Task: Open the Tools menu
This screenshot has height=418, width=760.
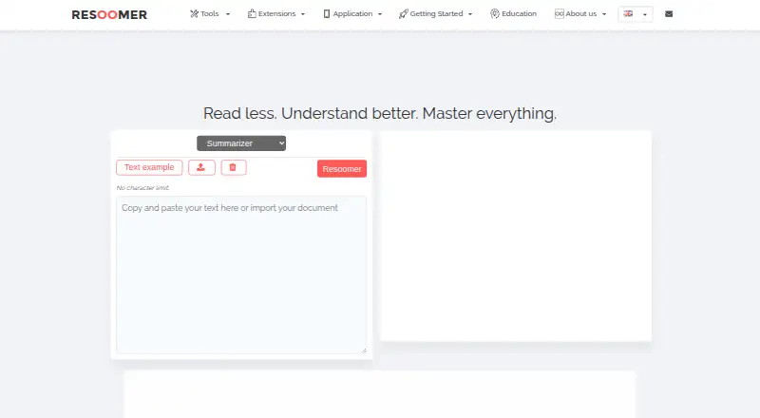Action: 210,14
